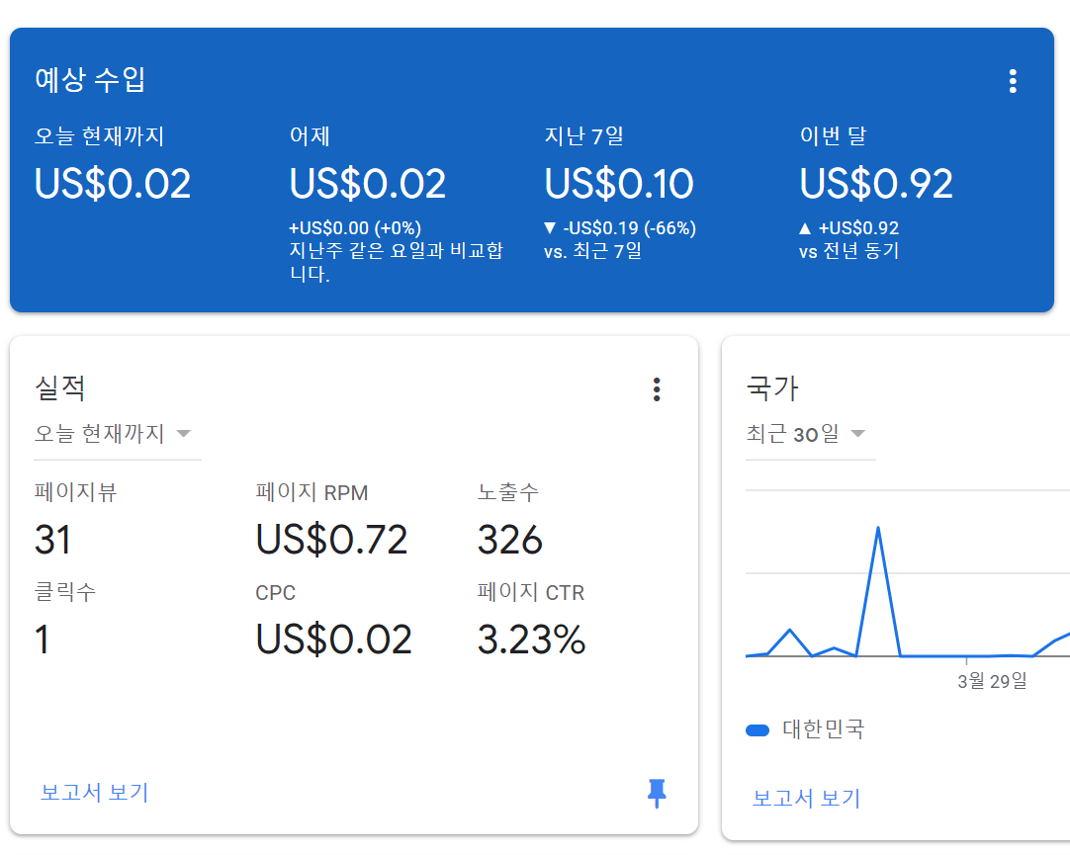Click today's earnings value under 오늘 현재까지

coord(113,184)
